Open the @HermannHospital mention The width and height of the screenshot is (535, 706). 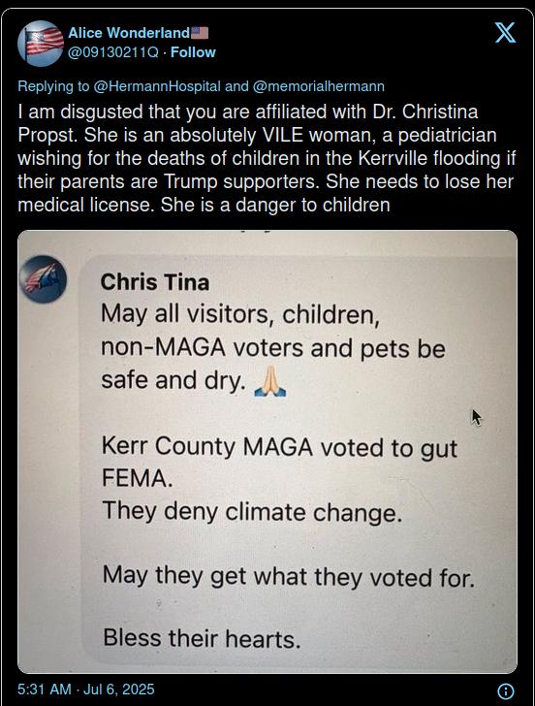[157, 86]
